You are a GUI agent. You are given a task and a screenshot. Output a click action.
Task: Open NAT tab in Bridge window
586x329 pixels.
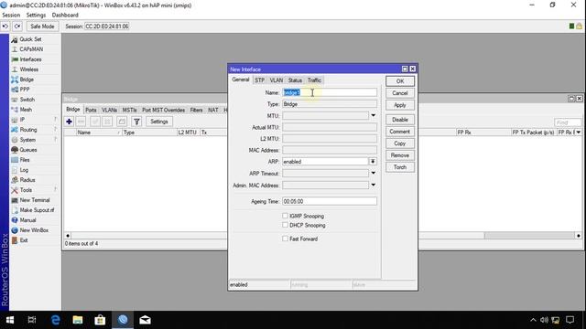click(213, 110)
